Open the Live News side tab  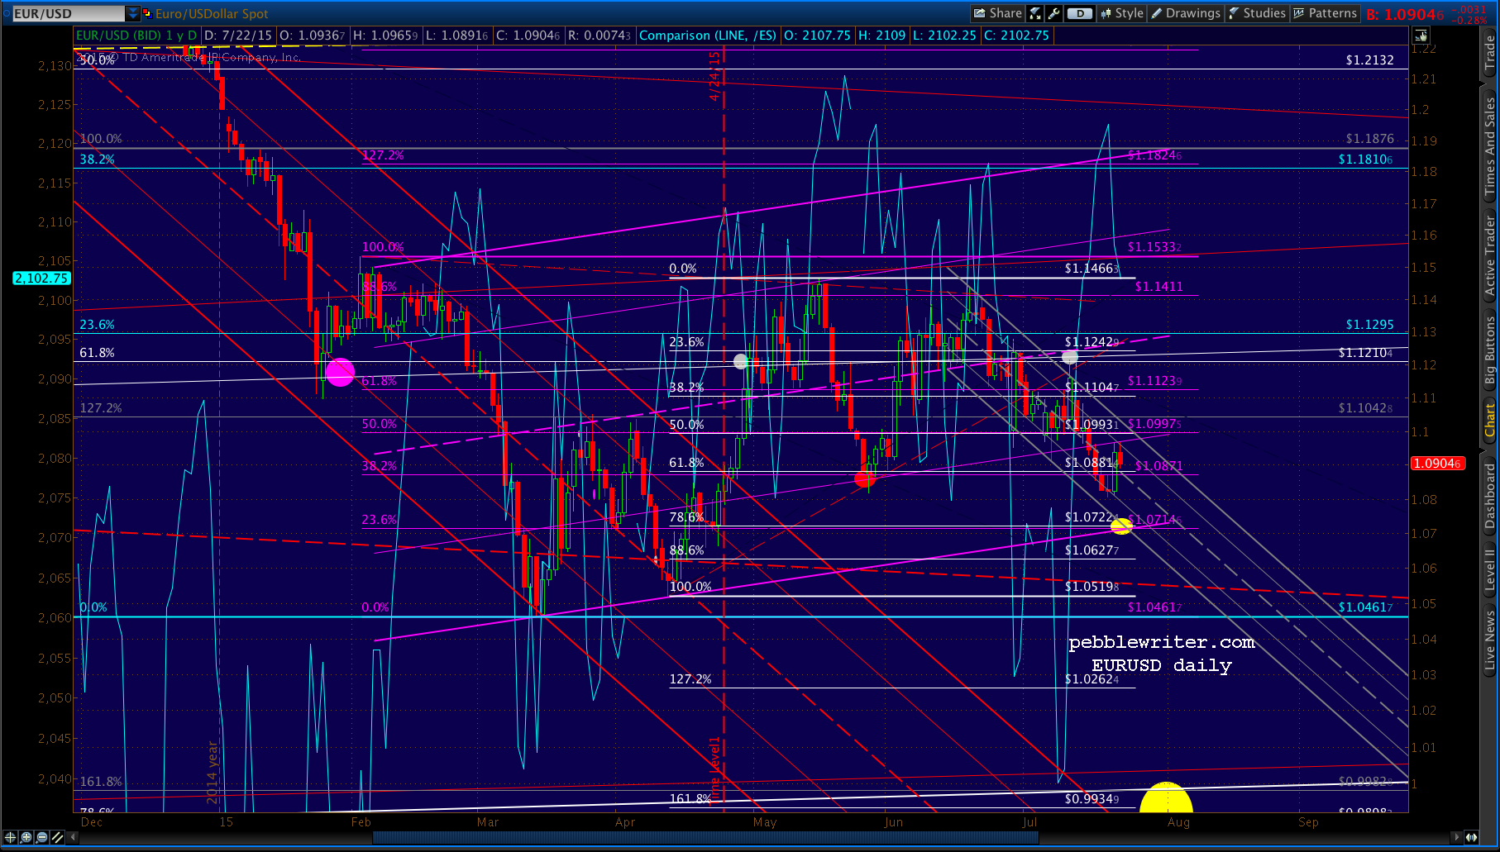[x=1489, y=640]
